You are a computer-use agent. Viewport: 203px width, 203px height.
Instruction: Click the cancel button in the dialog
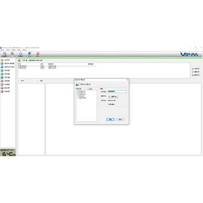[x=120, y=119]
